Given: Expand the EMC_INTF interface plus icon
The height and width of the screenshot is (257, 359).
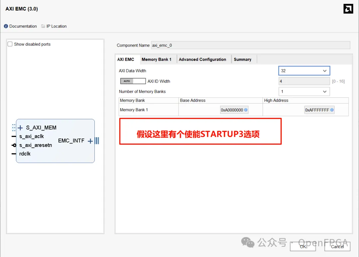Looking at the screenshot, I should tap(90, 141).
